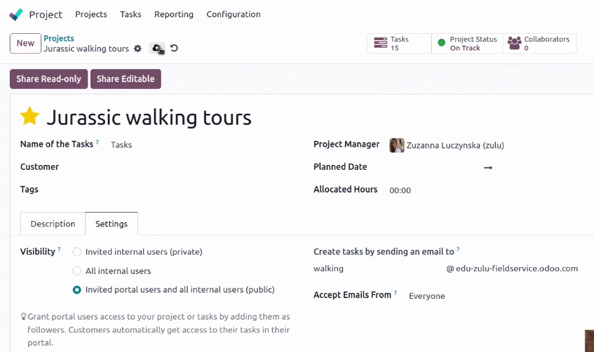594x352 pixels.
Task: Select Invited portal users and all internal users
Action: [x=77, y=290]
